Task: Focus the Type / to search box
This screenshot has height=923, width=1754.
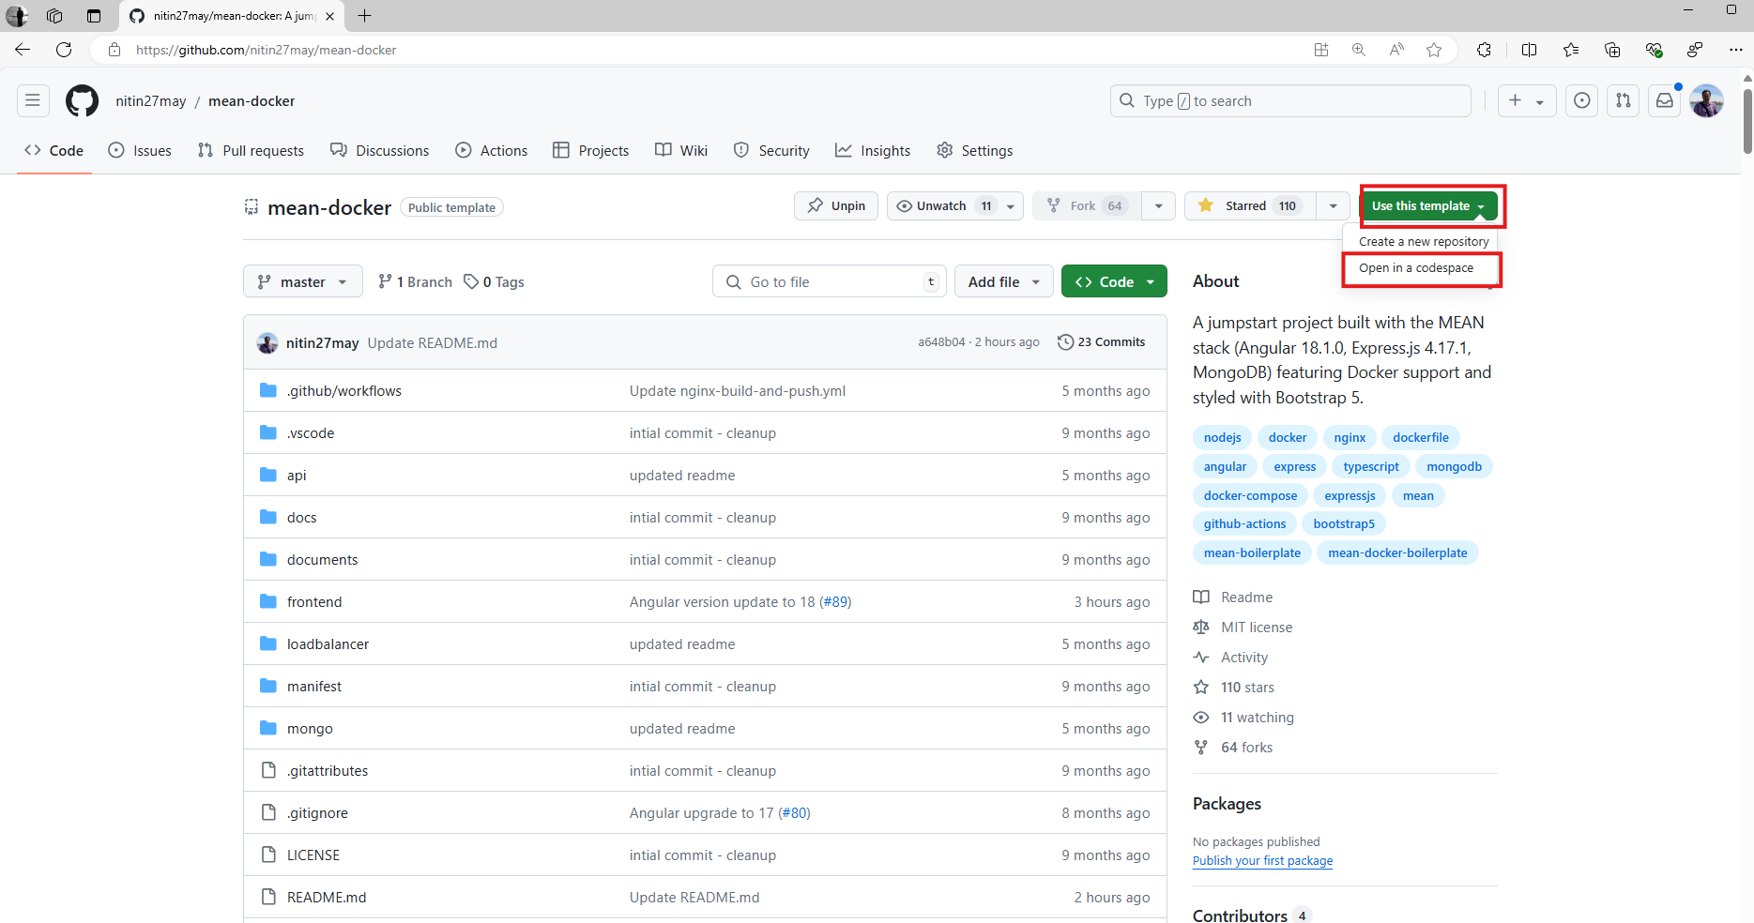Action: click(1290, 101)
